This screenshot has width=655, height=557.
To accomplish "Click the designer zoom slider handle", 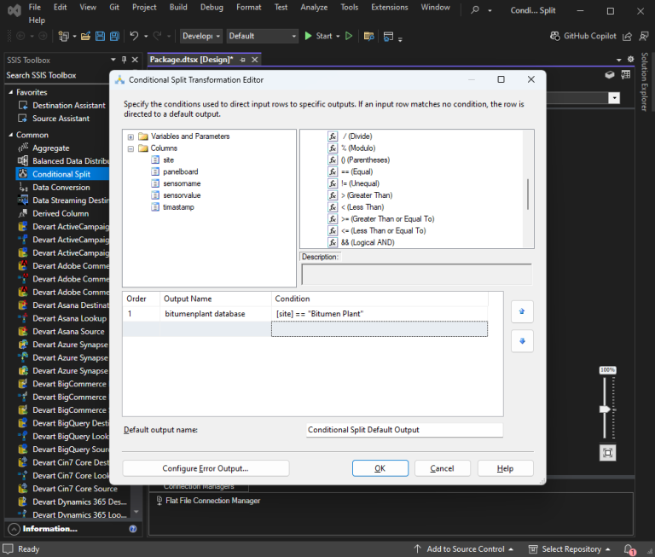I will (x=605, y=409).
